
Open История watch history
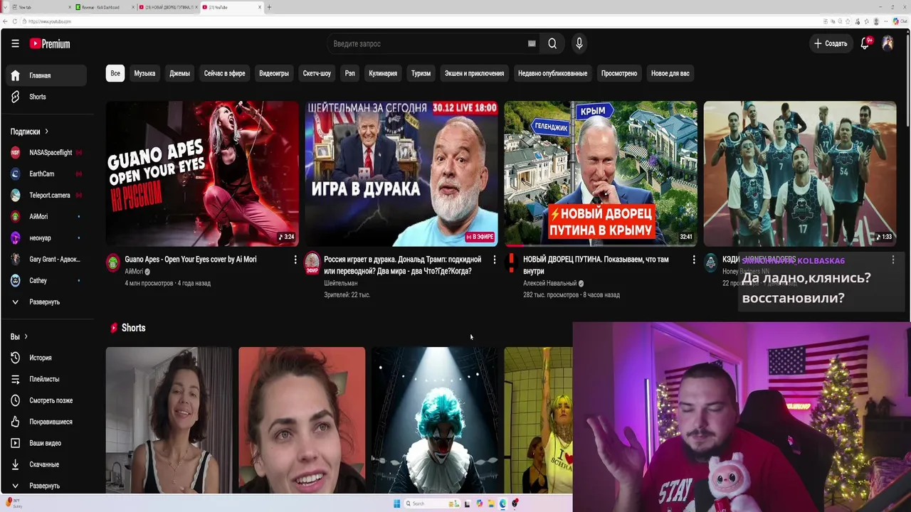(47, 358)
